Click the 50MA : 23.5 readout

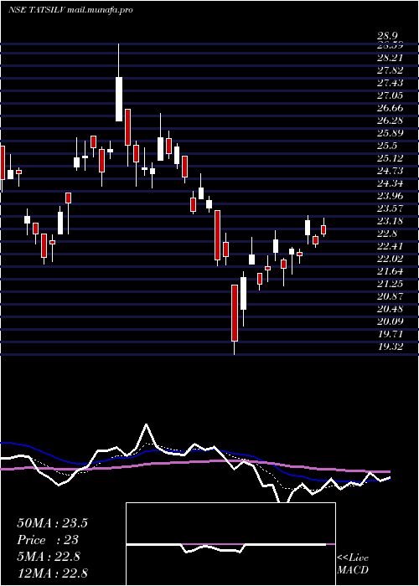(x=52, y=523)
